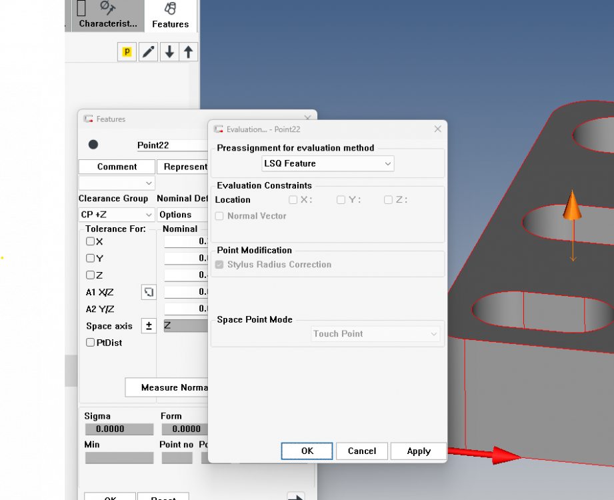Open the LSQ Feature evaluation method dropdown
The height and width of the screenshot is (500, 614).
click(x=327, y=163)
